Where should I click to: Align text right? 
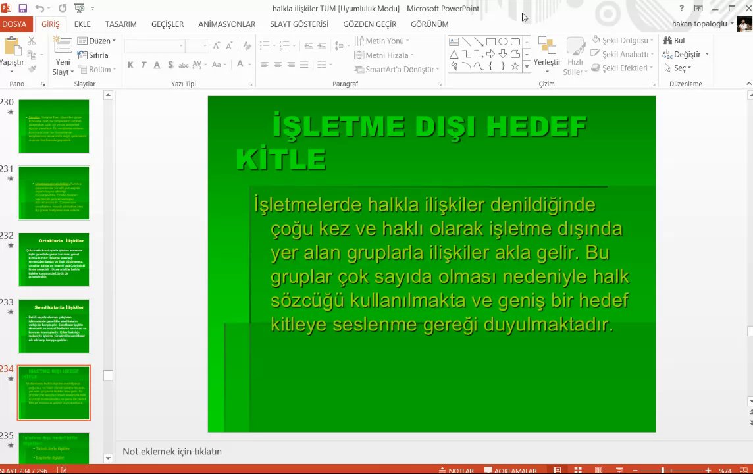coord(291,65)
